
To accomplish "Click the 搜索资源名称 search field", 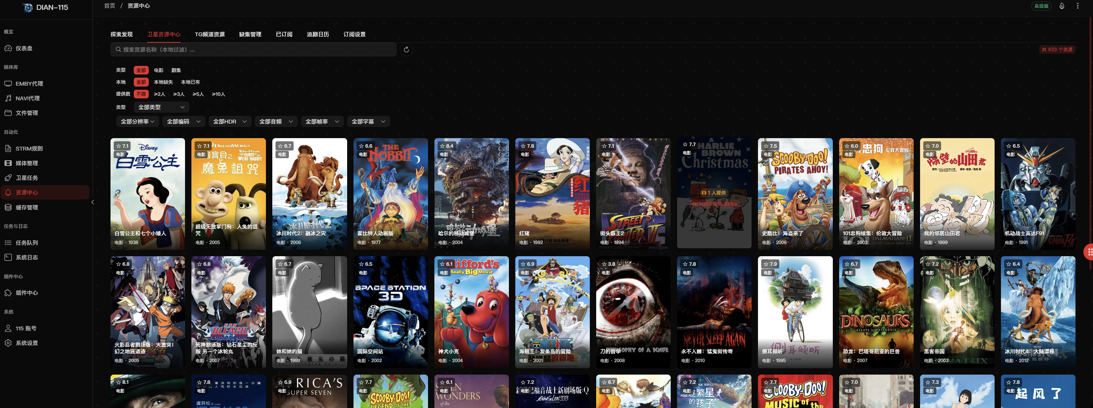I will tap(253, 50).
